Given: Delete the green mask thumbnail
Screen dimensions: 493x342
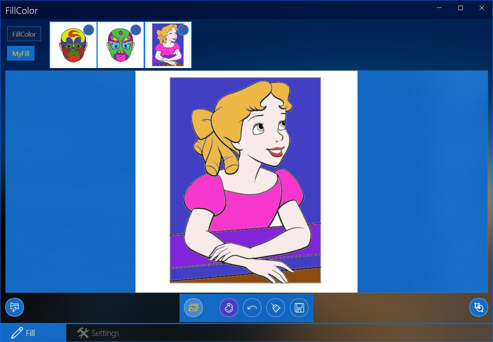Looking at the screenshot, I should 136,30.
